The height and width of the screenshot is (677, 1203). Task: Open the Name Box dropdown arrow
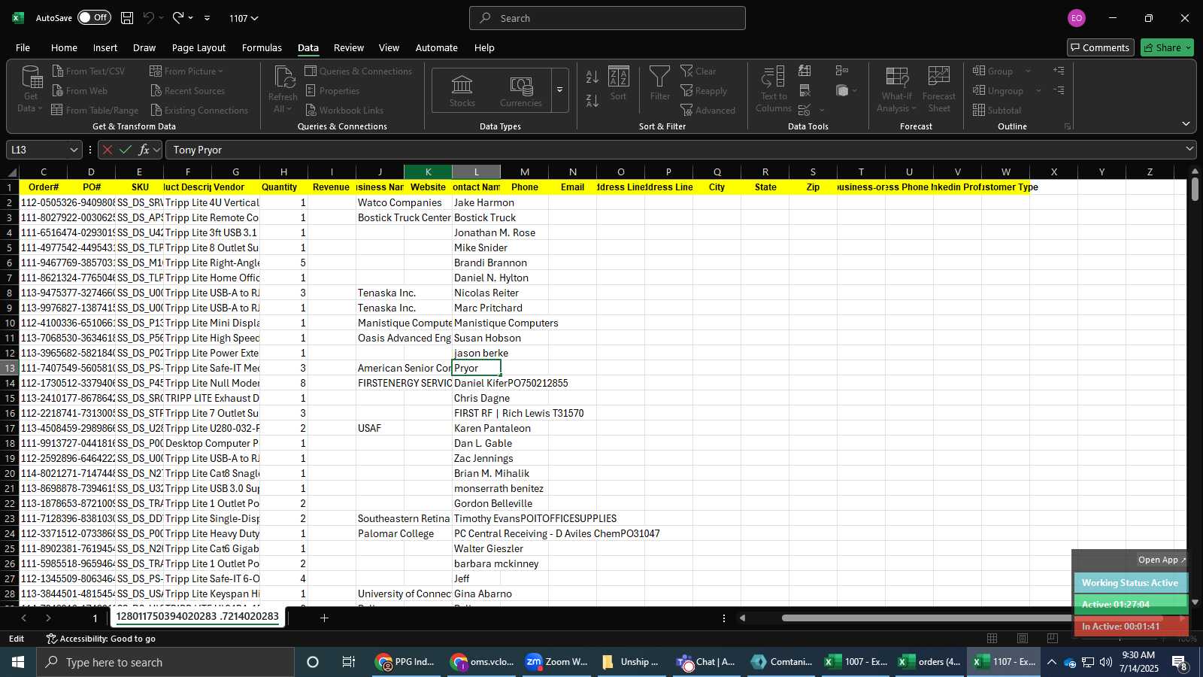click(x=74, y=150)
